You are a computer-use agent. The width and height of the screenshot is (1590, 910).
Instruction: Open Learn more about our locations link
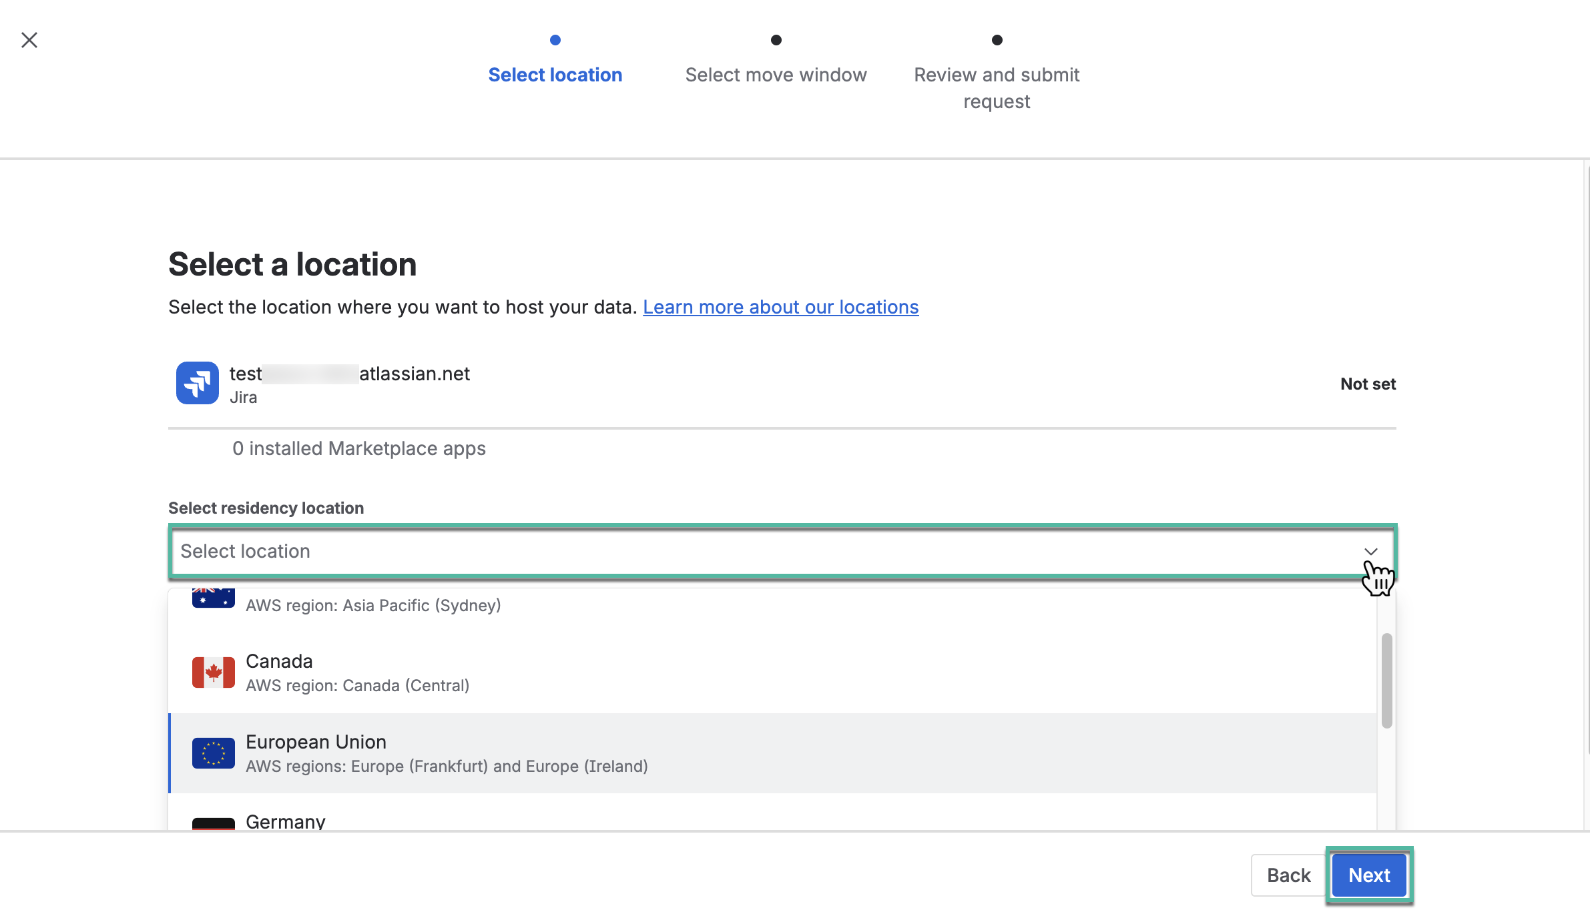tap(780, 307)
